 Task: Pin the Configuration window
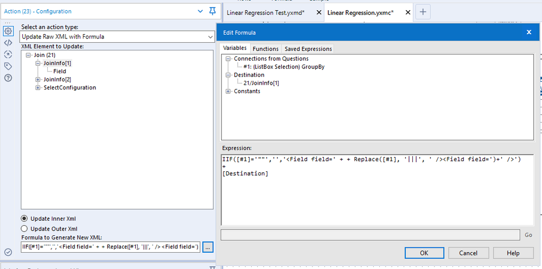click(x=213, y=11)
